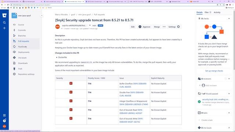Click the goof breadcrumb link
The width and height of the screenshot is (235, 132).
(x=73, y=15)
